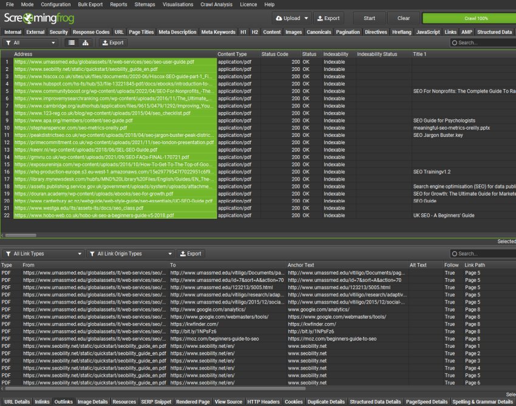Click the funnel icon on All Link Origin Types

point(92,253)
